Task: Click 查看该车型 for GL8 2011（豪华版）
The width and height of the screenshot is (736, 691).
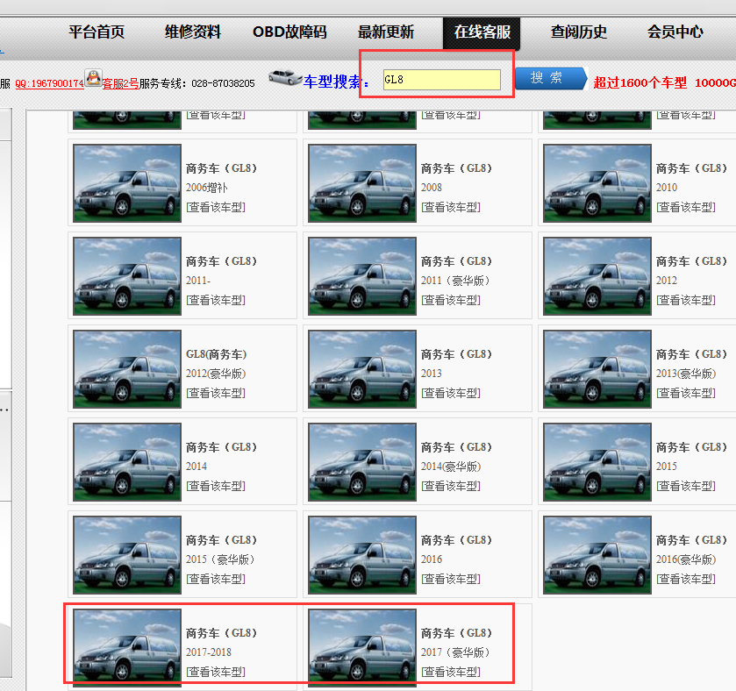Action: point(451,300)
